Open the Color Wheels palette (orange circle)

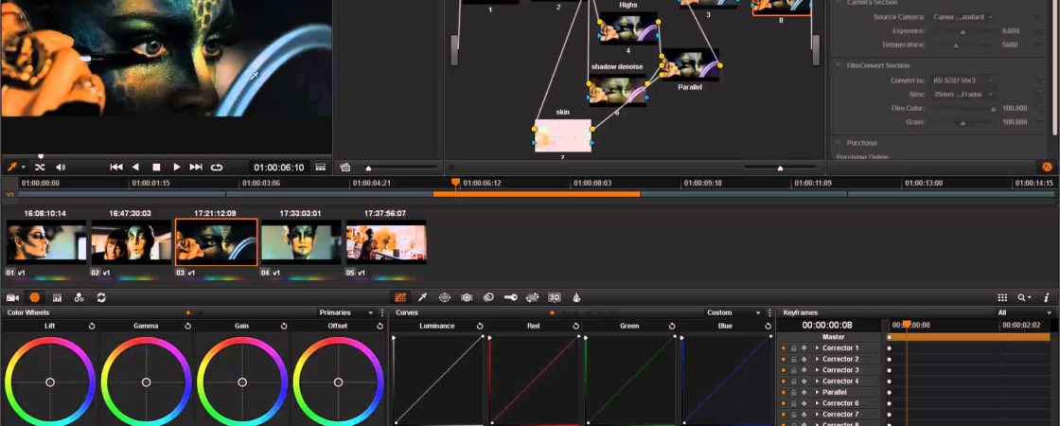34,297
